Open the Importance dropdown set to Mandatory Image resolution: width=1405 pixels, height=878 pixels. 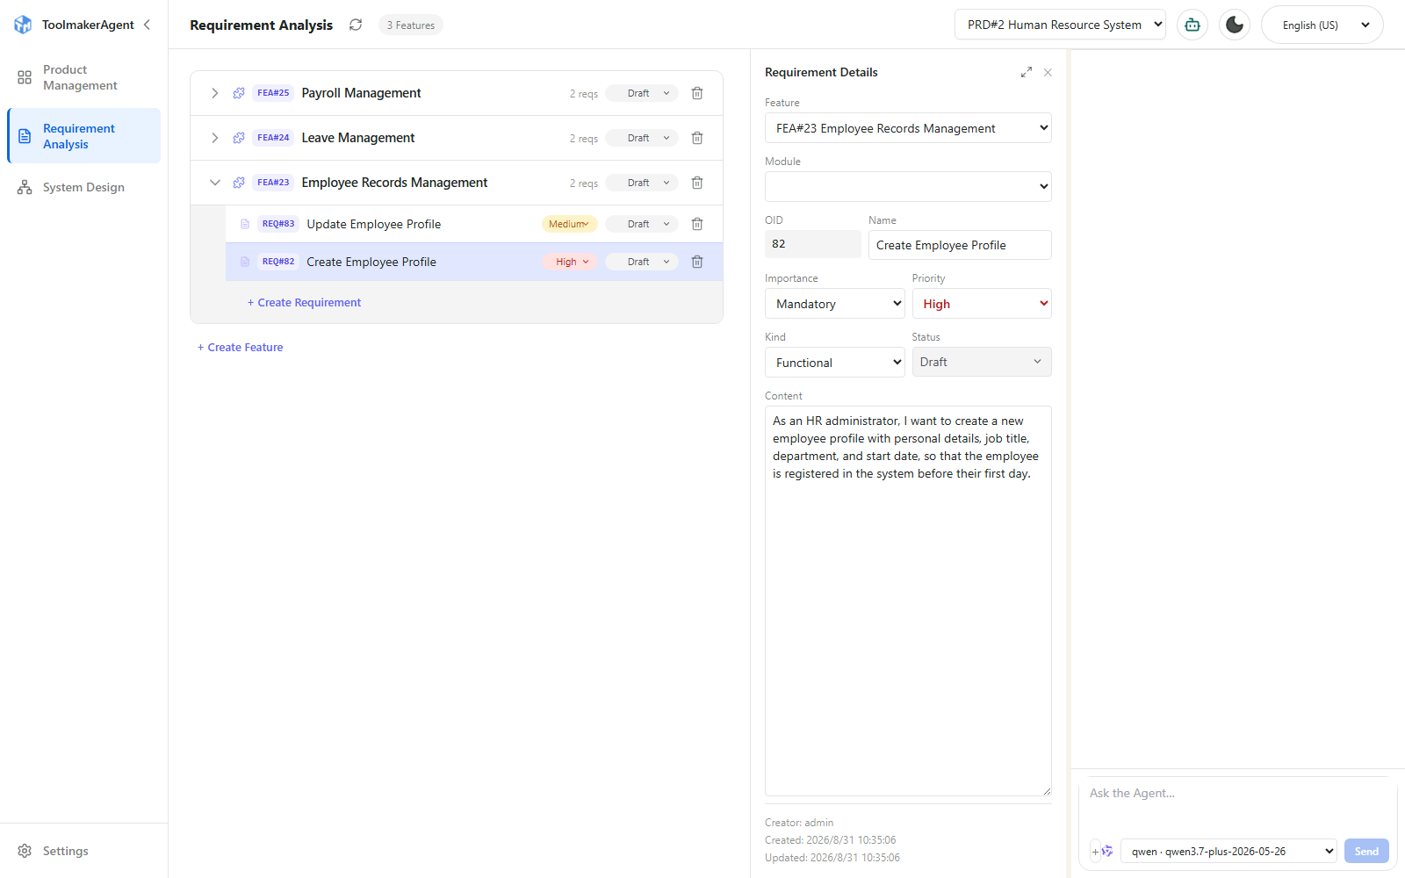click(835, 304)
